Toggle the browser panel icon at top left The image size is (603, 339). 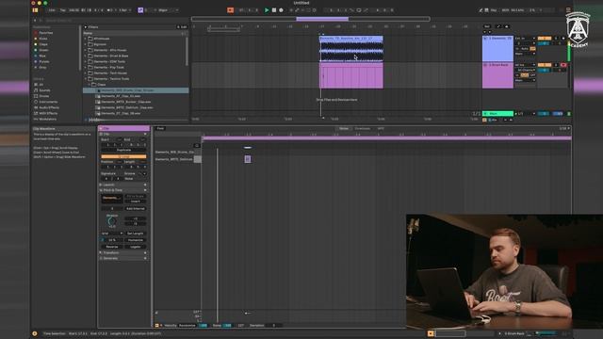pyautogui.click(x=36, y=10)
